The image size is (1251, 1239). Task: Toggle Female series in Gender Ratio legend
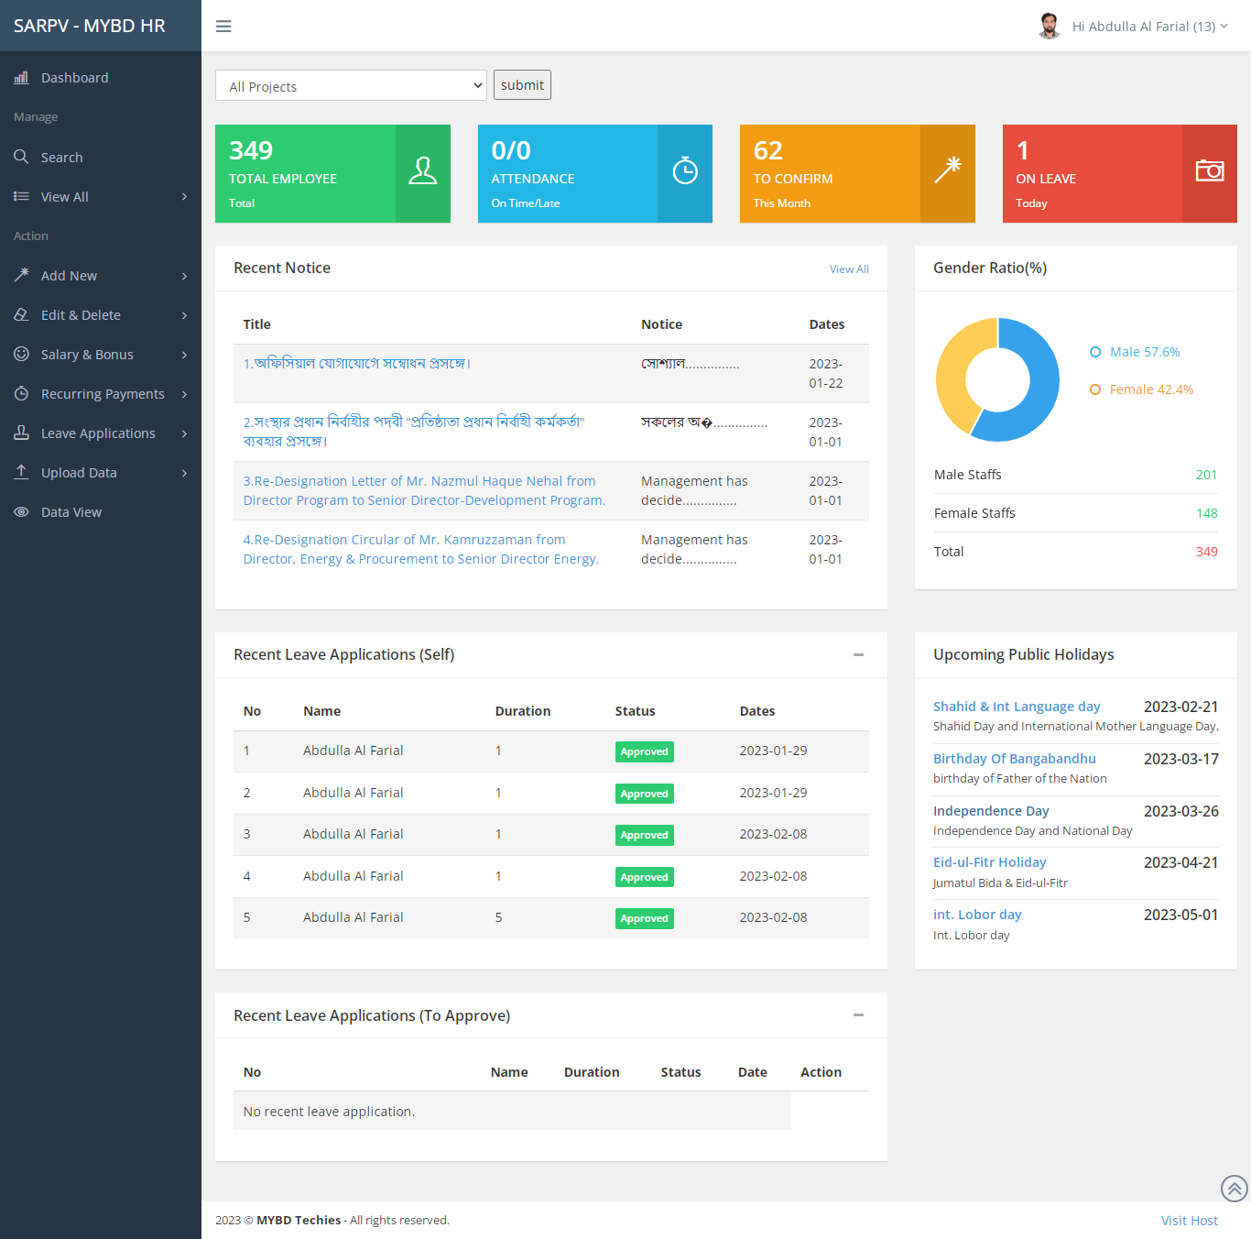coord(1141,389)
